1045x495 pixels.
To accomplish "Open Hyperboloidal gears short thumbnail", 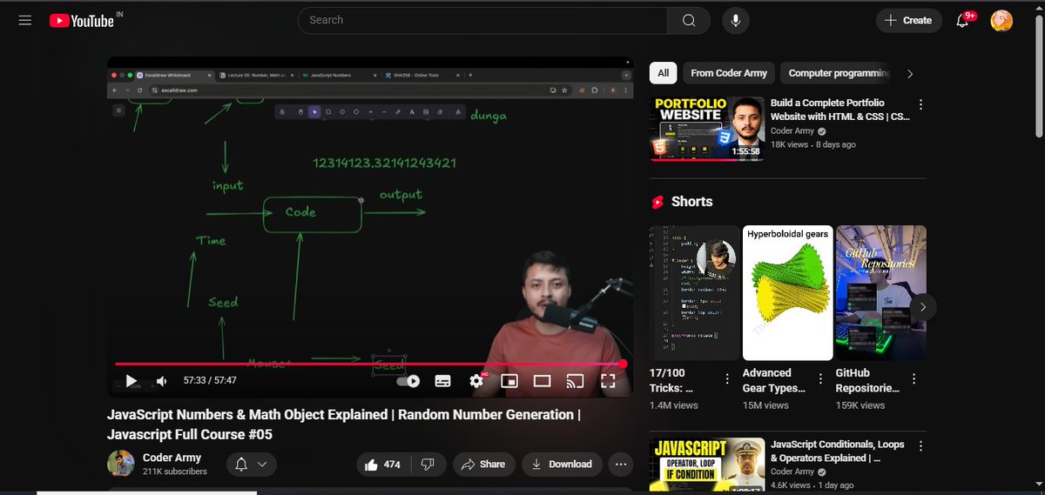I will tap(787, 292).
